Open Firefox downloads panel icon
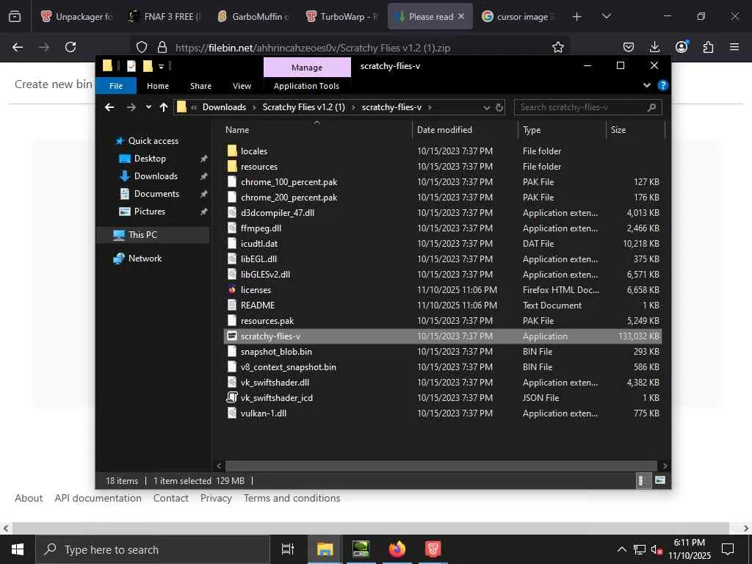This screenshot has width=752, height=564. tap(654, 47)
